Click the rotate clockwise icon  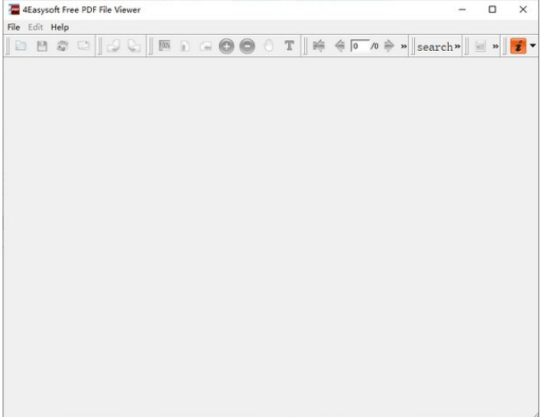point(134,46)
